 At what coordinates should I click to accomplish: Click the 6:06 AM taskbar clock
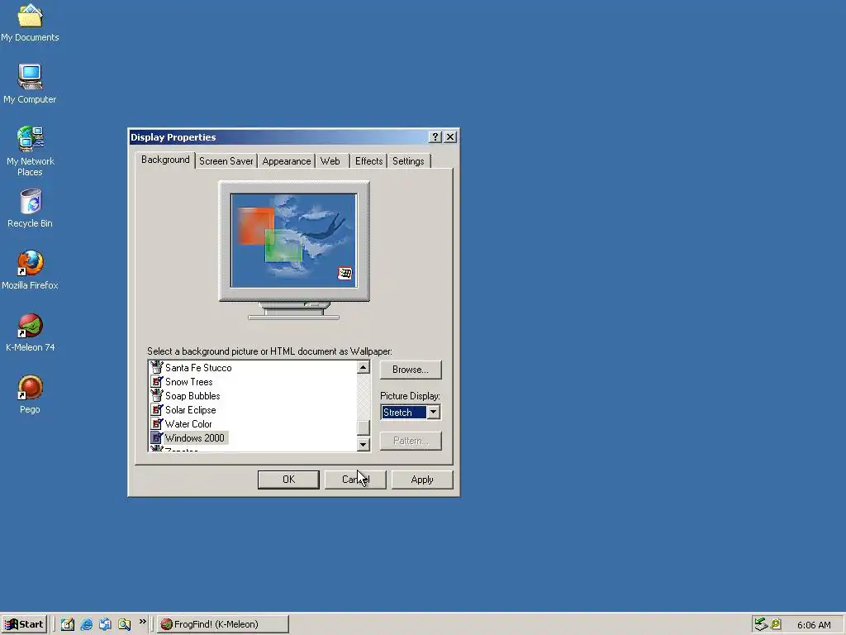tap(814, 625)
